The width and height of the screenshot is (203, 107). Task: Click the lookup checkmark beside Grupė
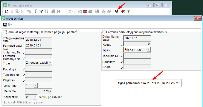[x=122, y=67]
